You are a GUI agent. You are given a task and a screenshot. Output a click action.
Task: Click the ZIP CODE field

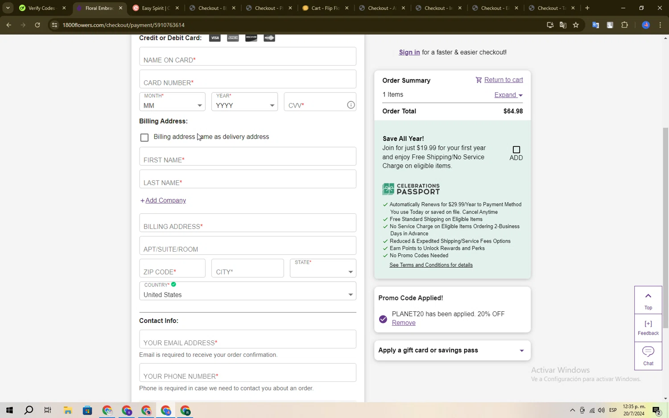[172, 268]
